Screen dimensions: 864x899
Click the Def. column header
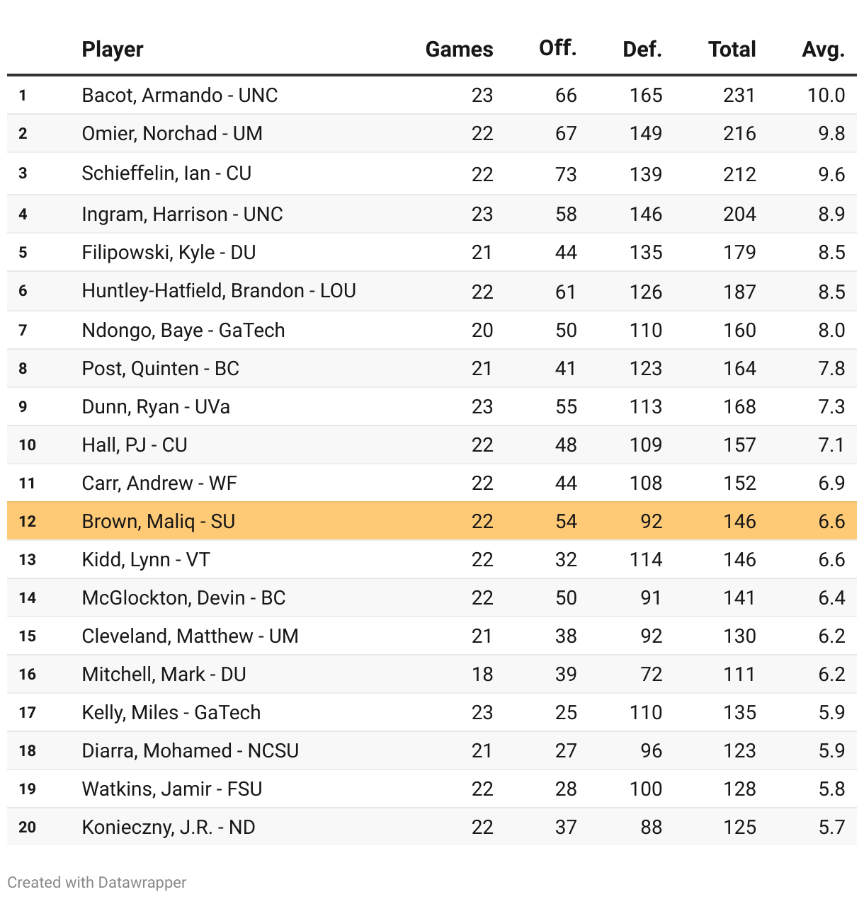pos(642,50)
